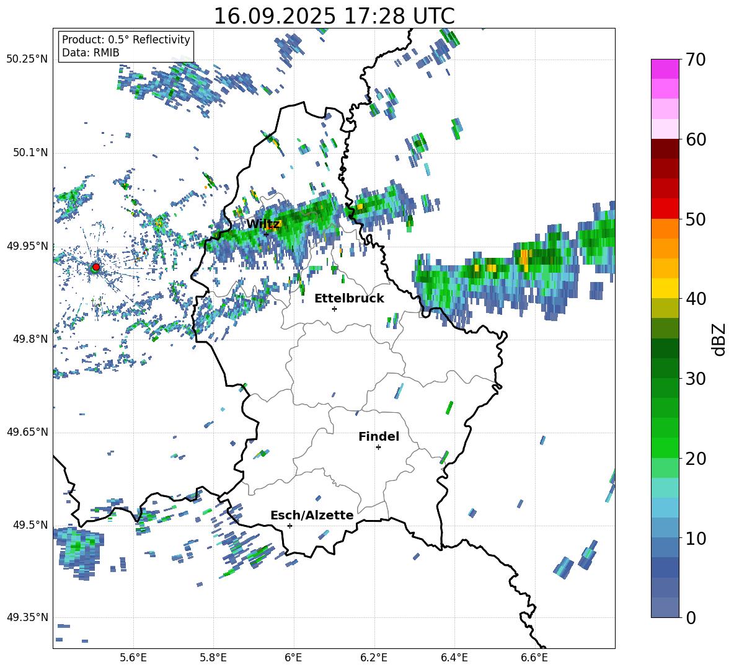Click the 10 value on colorbar

[x=696, y=538]
